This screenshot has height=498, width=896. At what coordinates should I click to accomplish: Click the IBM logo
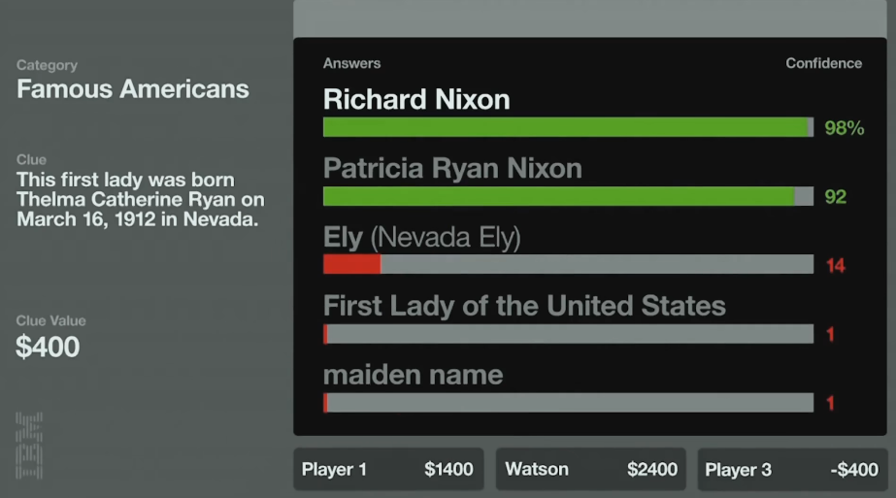29,445
